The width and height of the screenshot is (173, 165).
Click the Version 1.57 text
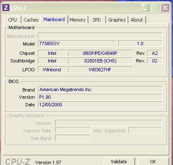tap(48, 162)
